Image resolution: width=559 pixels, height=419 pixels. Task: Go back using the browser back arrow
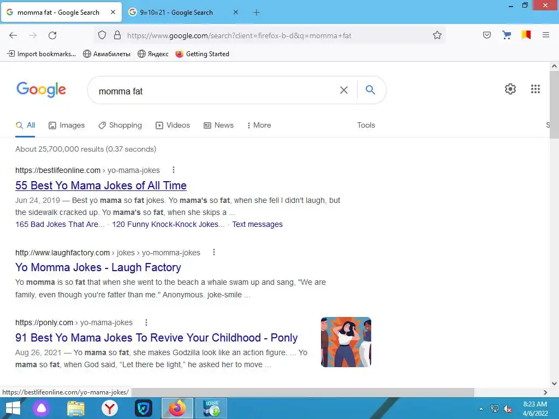(13, 35)
